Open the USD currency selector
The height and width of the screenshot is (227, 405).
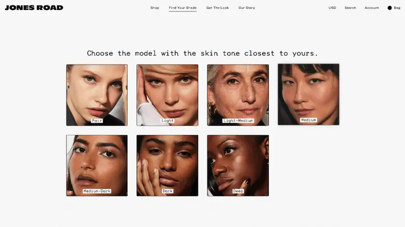[x=332, y=8]
